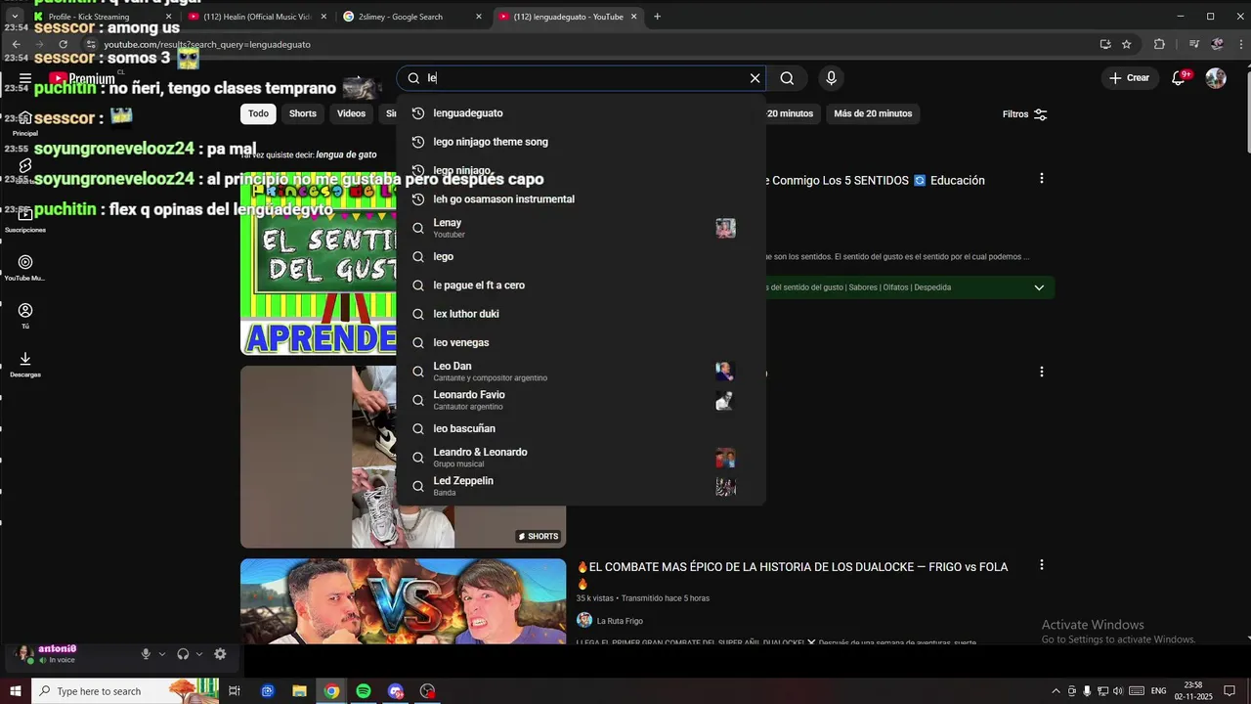Open Spotify from the taskbar
This screenshot has height=704, width=1251.
click(364, 691)
